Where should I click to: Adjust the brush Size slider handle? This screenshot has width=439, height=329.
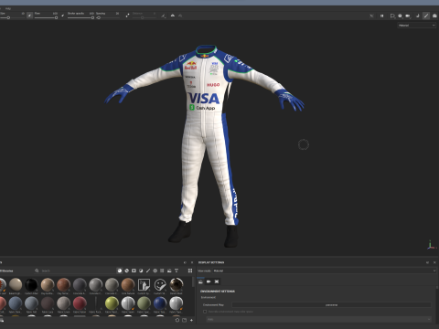click(x=8, y=18)
